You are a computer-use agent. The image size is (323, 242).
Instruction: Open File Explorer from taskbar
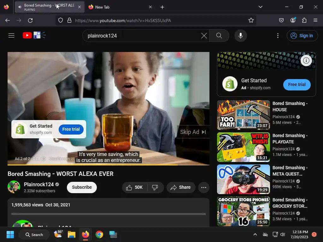[72, 234]
